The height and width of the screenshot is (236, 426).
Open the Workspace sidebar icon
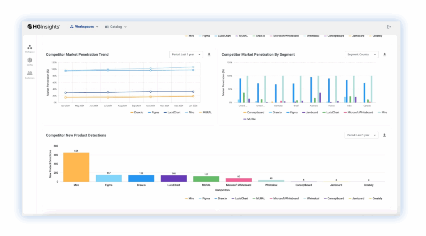pyautogui.click(x=30, y=47)
